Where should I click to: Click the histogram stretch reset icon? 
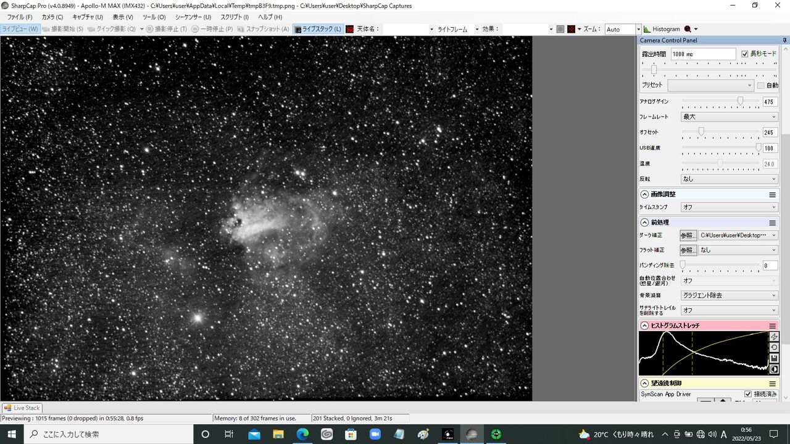(x=774, y=347)
